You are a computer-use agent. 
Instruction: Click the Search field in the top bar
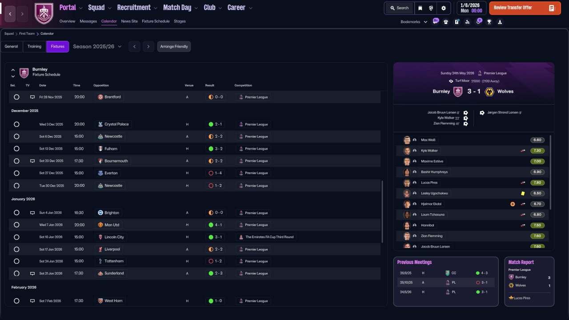point(399,8)
